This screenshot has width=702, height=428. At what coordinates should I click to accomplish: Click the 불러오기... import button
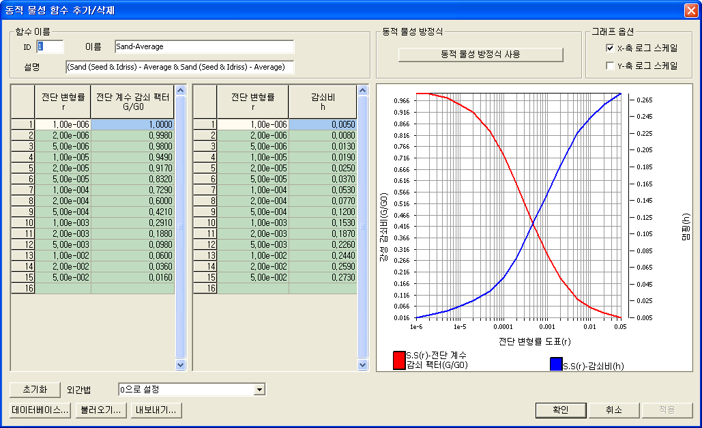coord(100,410)
